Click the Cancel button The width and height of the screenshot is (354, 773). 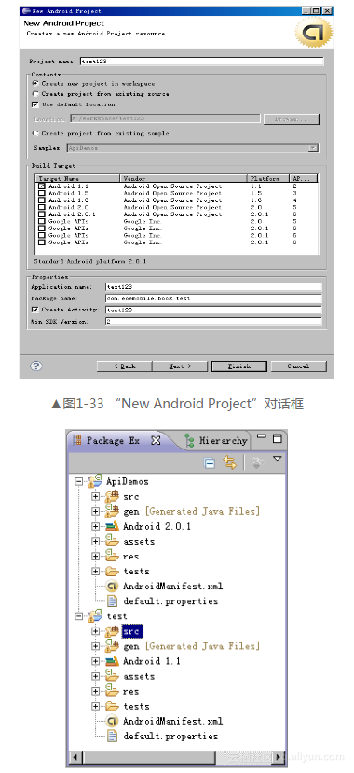(x=298, y=366)
